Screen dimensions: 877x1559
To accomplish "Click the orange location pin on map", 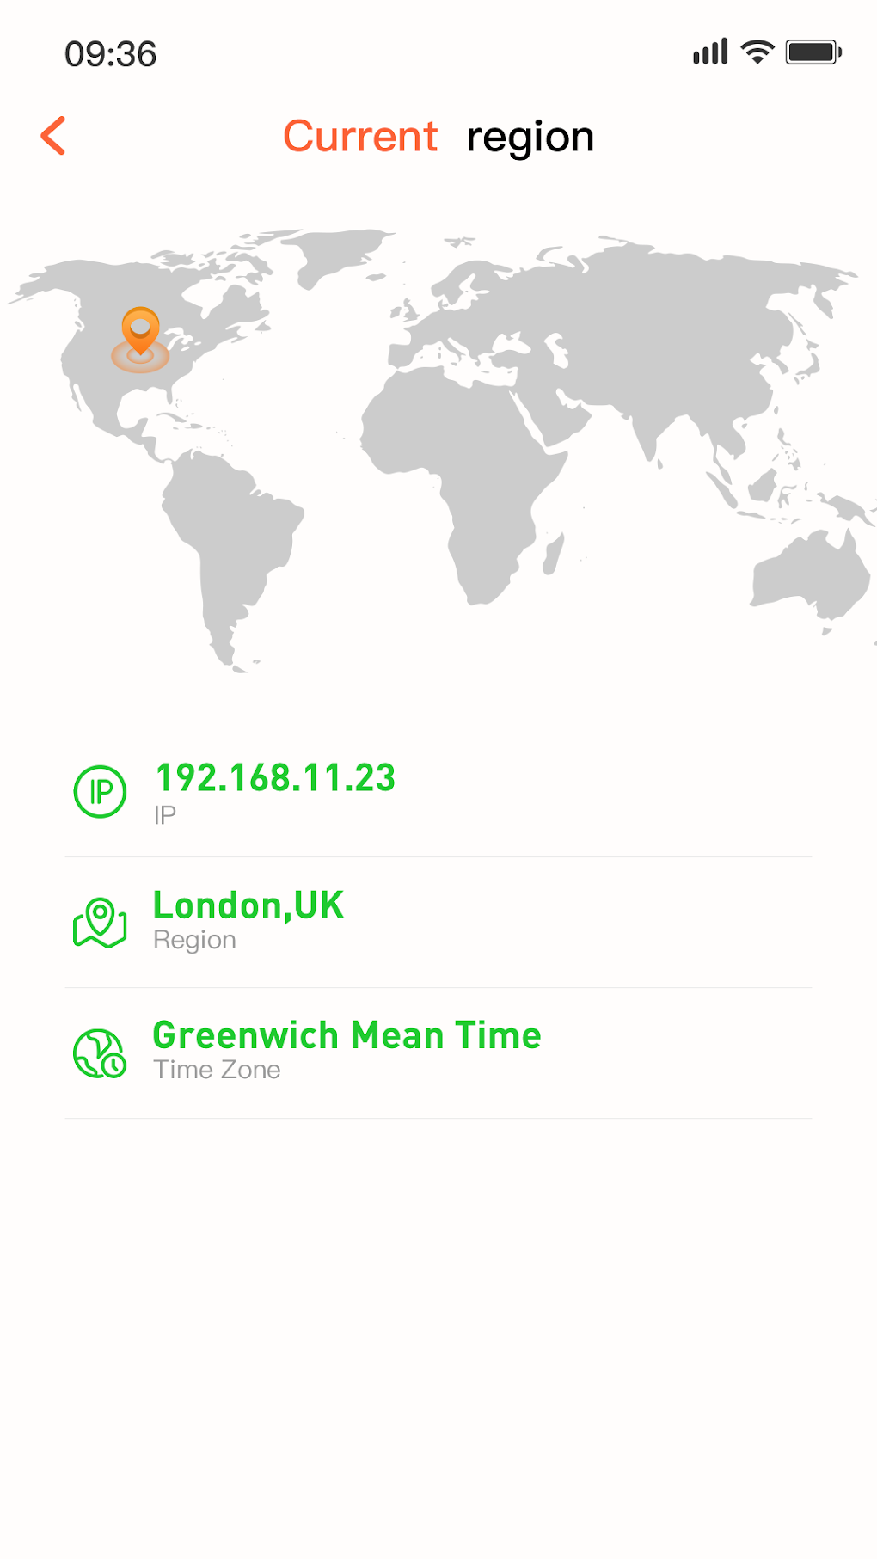I will 140,334.
